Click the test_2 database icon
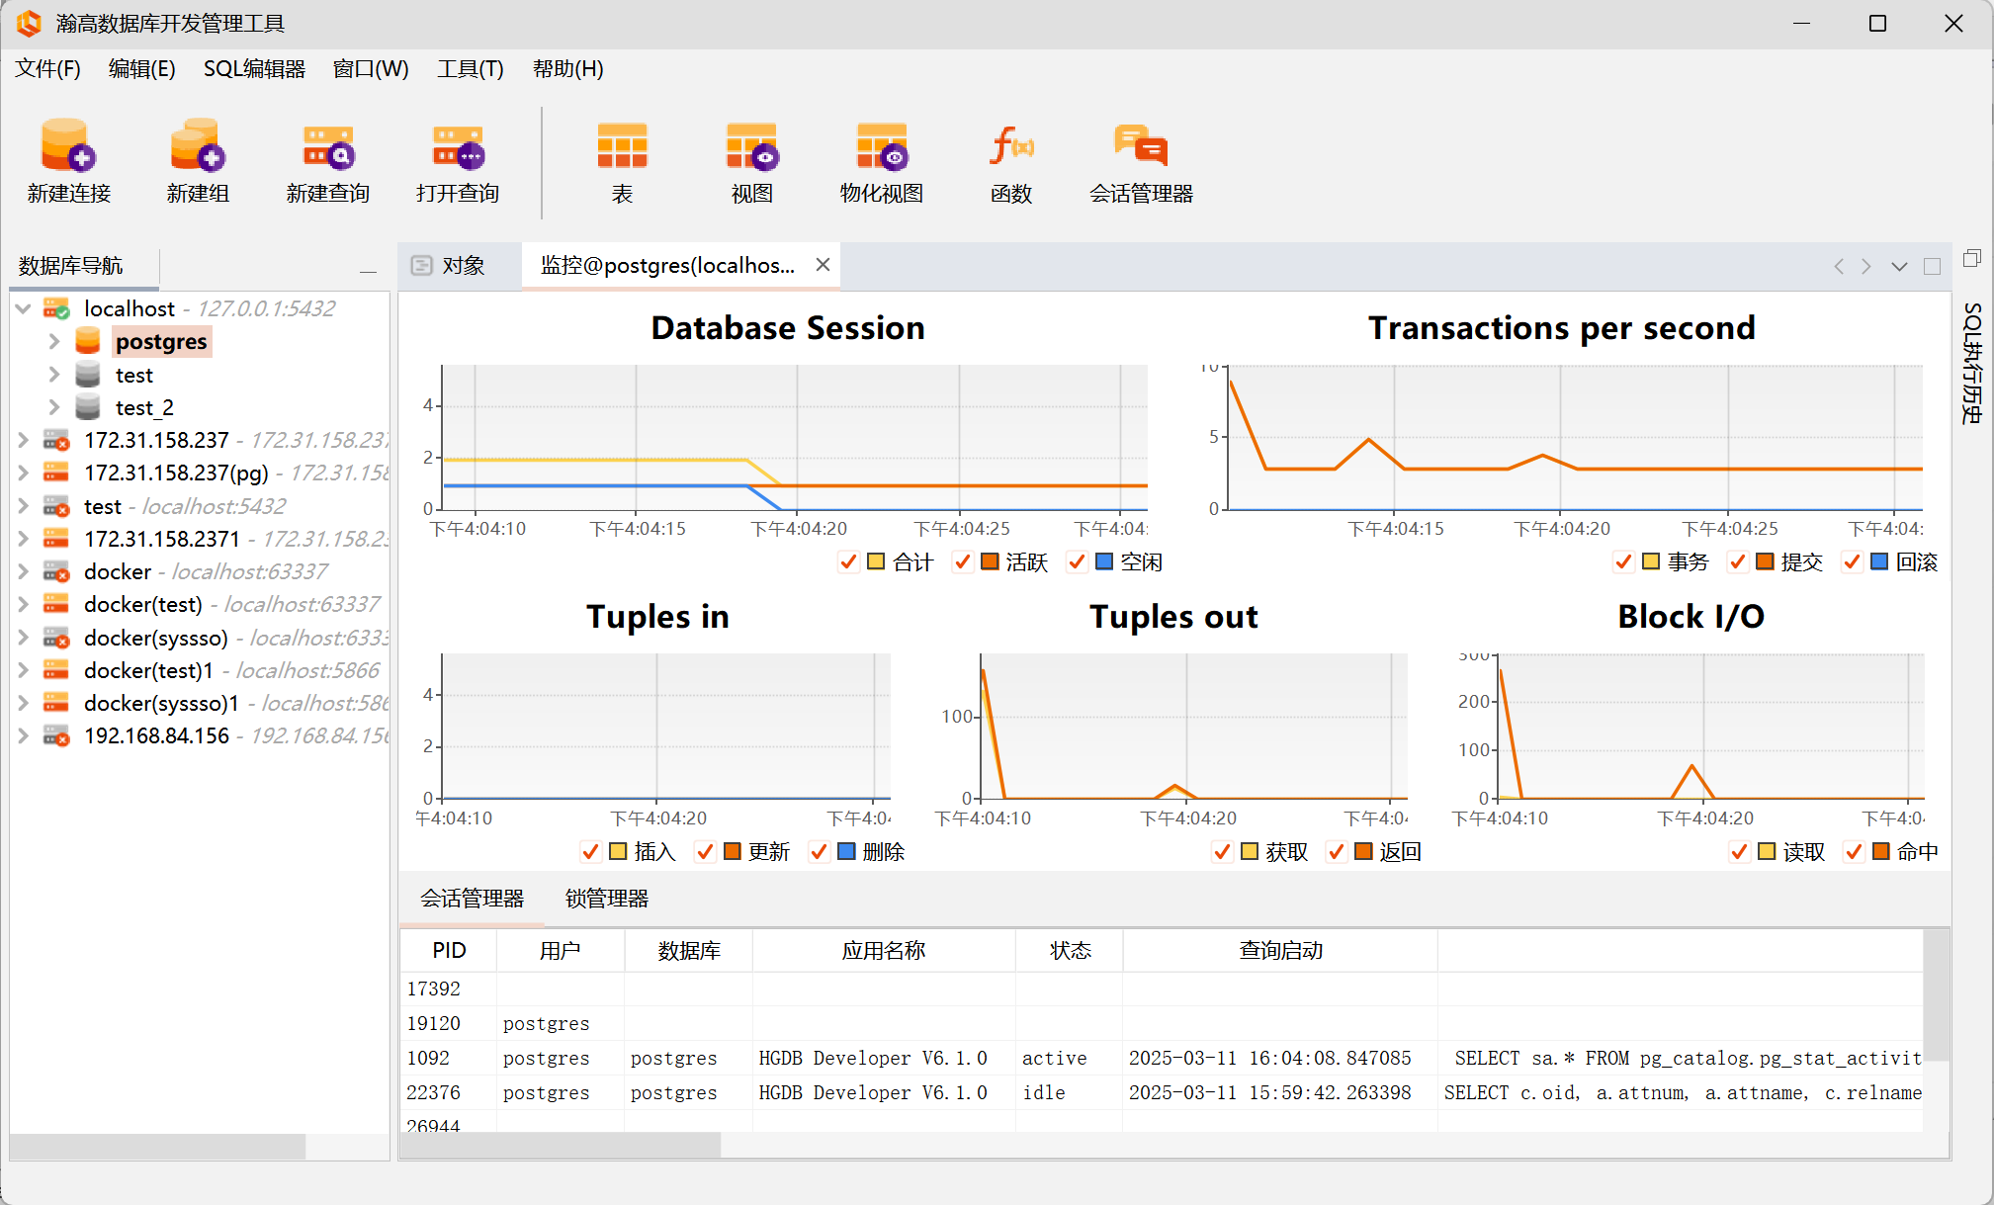Image resolution: width=1994 pixels, height=1205 pixels. click(88, 407)
